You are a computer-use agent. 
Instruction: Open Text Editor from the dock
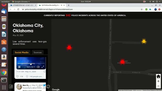point(4,65)
